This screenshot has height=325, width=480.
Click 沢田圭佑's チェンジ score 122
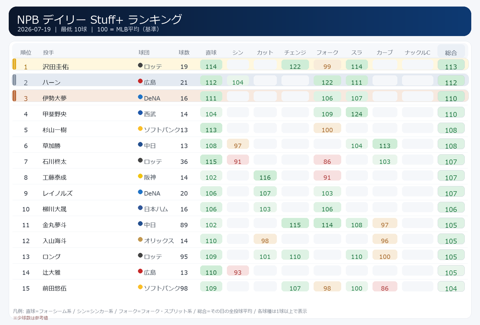coord(295,65)
